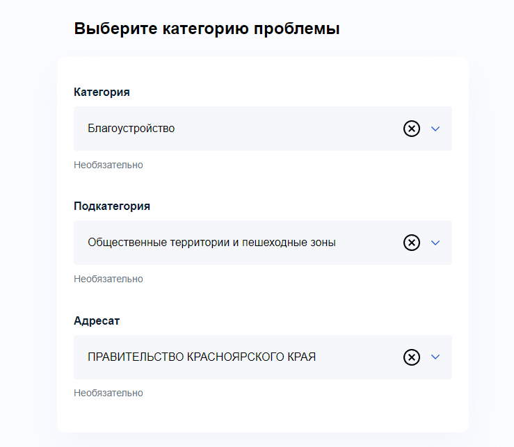
Task: Clear the Подкатегория selected value
Action: [411, 243]
